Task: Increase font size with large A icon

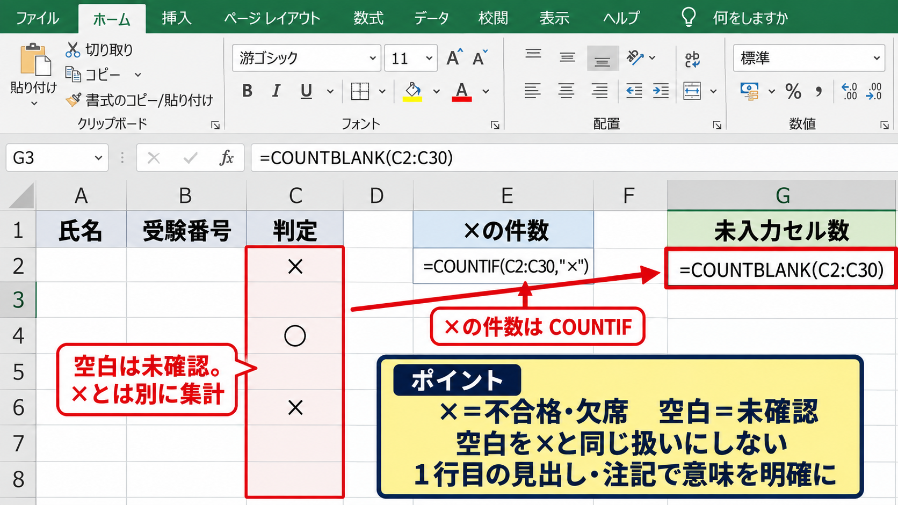Action: coord(454,57)
